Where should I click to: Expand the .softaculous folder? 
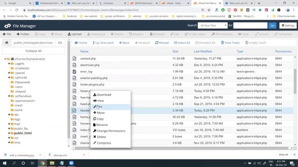coord(9,96)
